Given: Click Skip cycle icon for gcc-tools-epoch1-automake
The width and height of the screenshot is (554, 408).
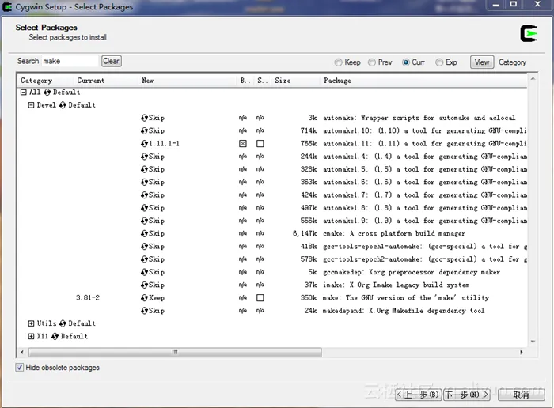Looking at the screenshot, I should (144, 247).
